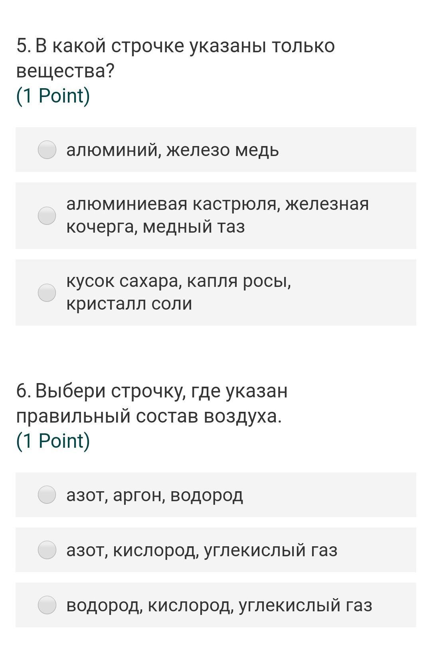Click the word 'вещества?' in question 5

coord(65,71)
